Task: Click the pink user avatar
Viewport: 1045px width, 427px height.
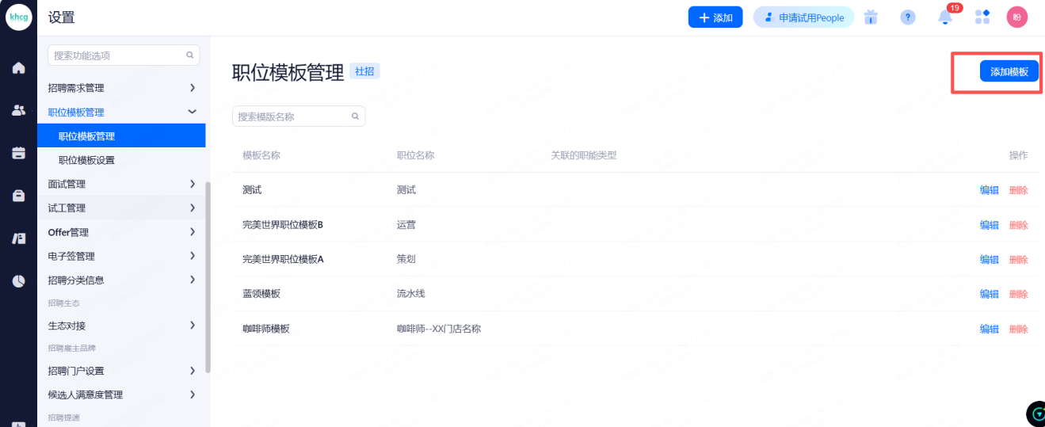Action: point(1017,17)
